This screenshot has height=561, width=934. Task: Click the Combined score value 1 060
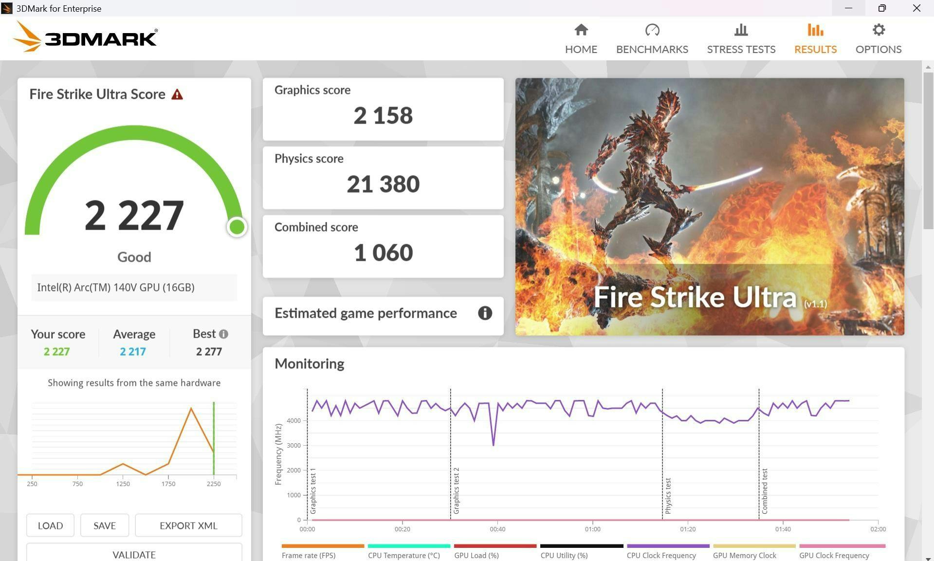(383, 253)
